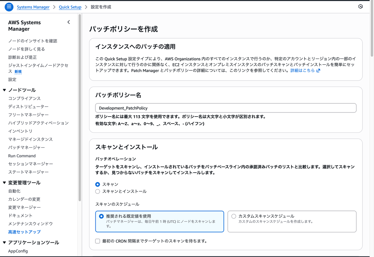Viewport: 374px width, 257px height.
Task: Click the hexagon settings icon at top right
Action: (x=361, y=7)
